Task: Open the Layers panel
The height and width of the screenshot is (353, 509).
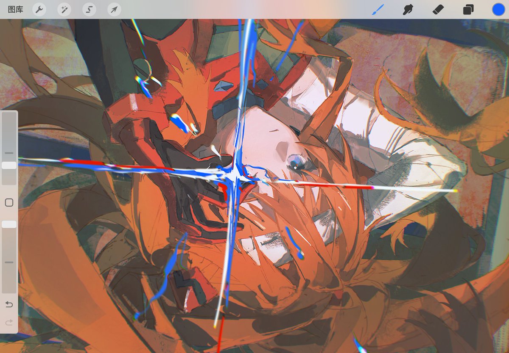Action: pos(468,10)
